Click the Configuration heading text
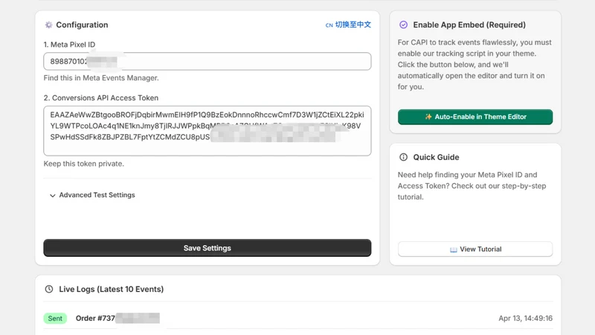Image resolution: width=595 pixels, height=335 pixels. (x=82, y=25)
